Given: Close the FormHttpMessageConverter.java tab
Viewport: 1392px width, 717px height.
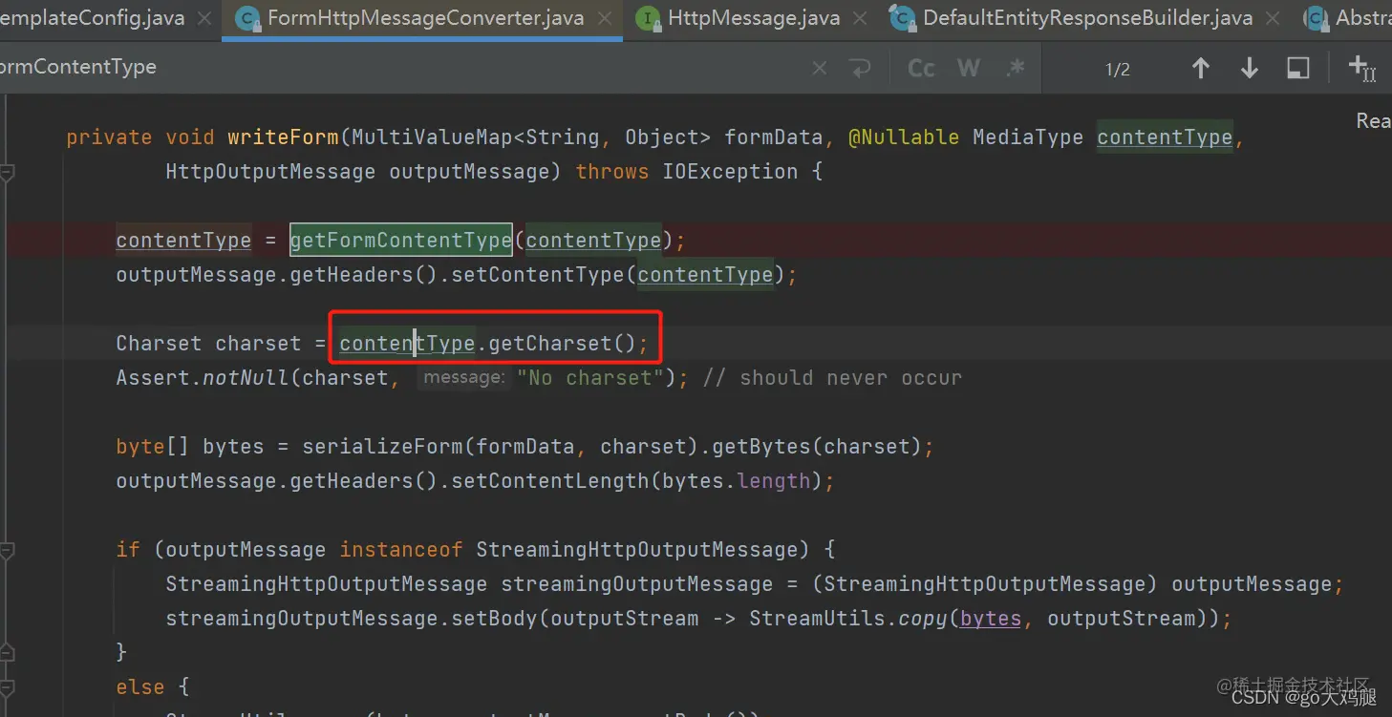Looking at the screenshot, I should coord(605,17).
